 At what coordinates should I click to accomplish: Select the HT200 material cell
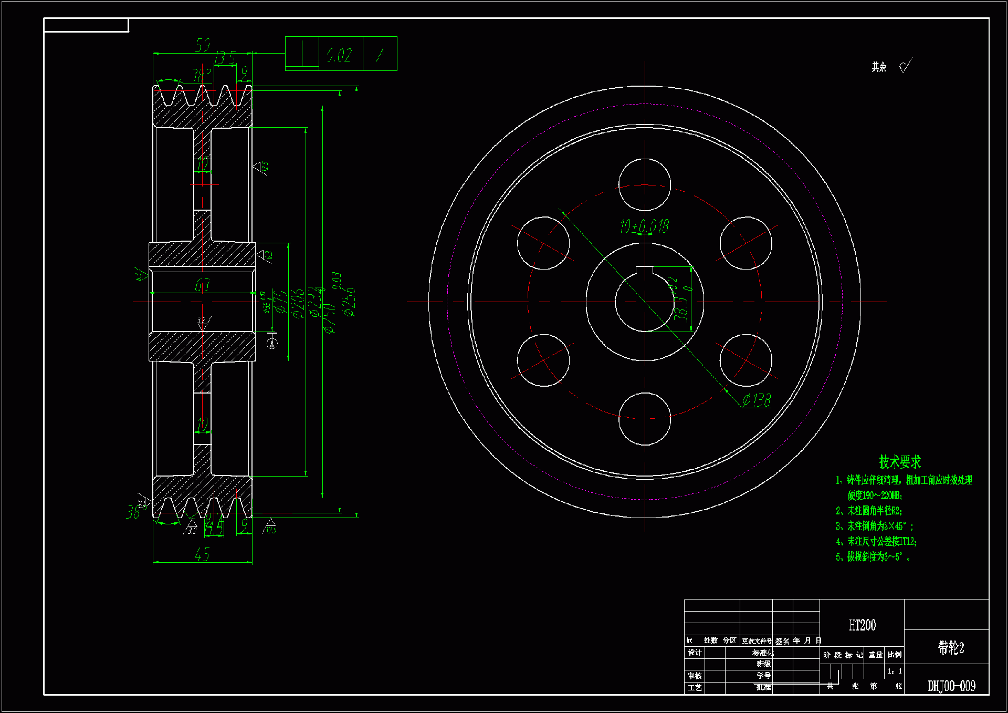[862, 625]
